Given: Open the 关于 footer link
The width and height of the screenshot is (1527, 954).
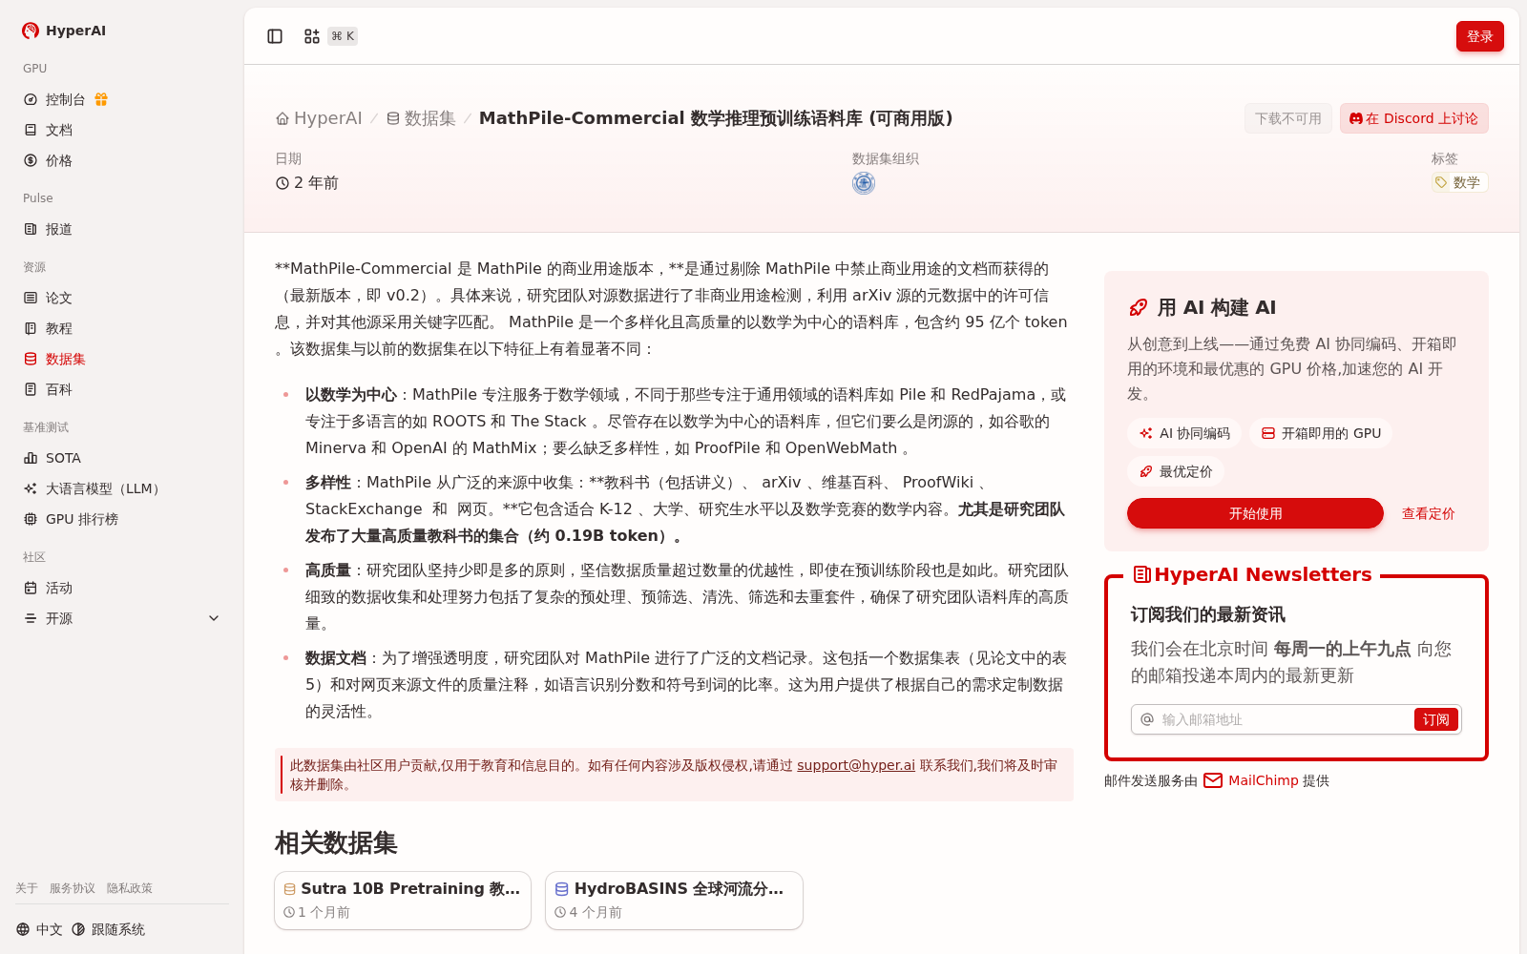Looking at the screenshot, I should pyautogui.click(x=27, y=888).
